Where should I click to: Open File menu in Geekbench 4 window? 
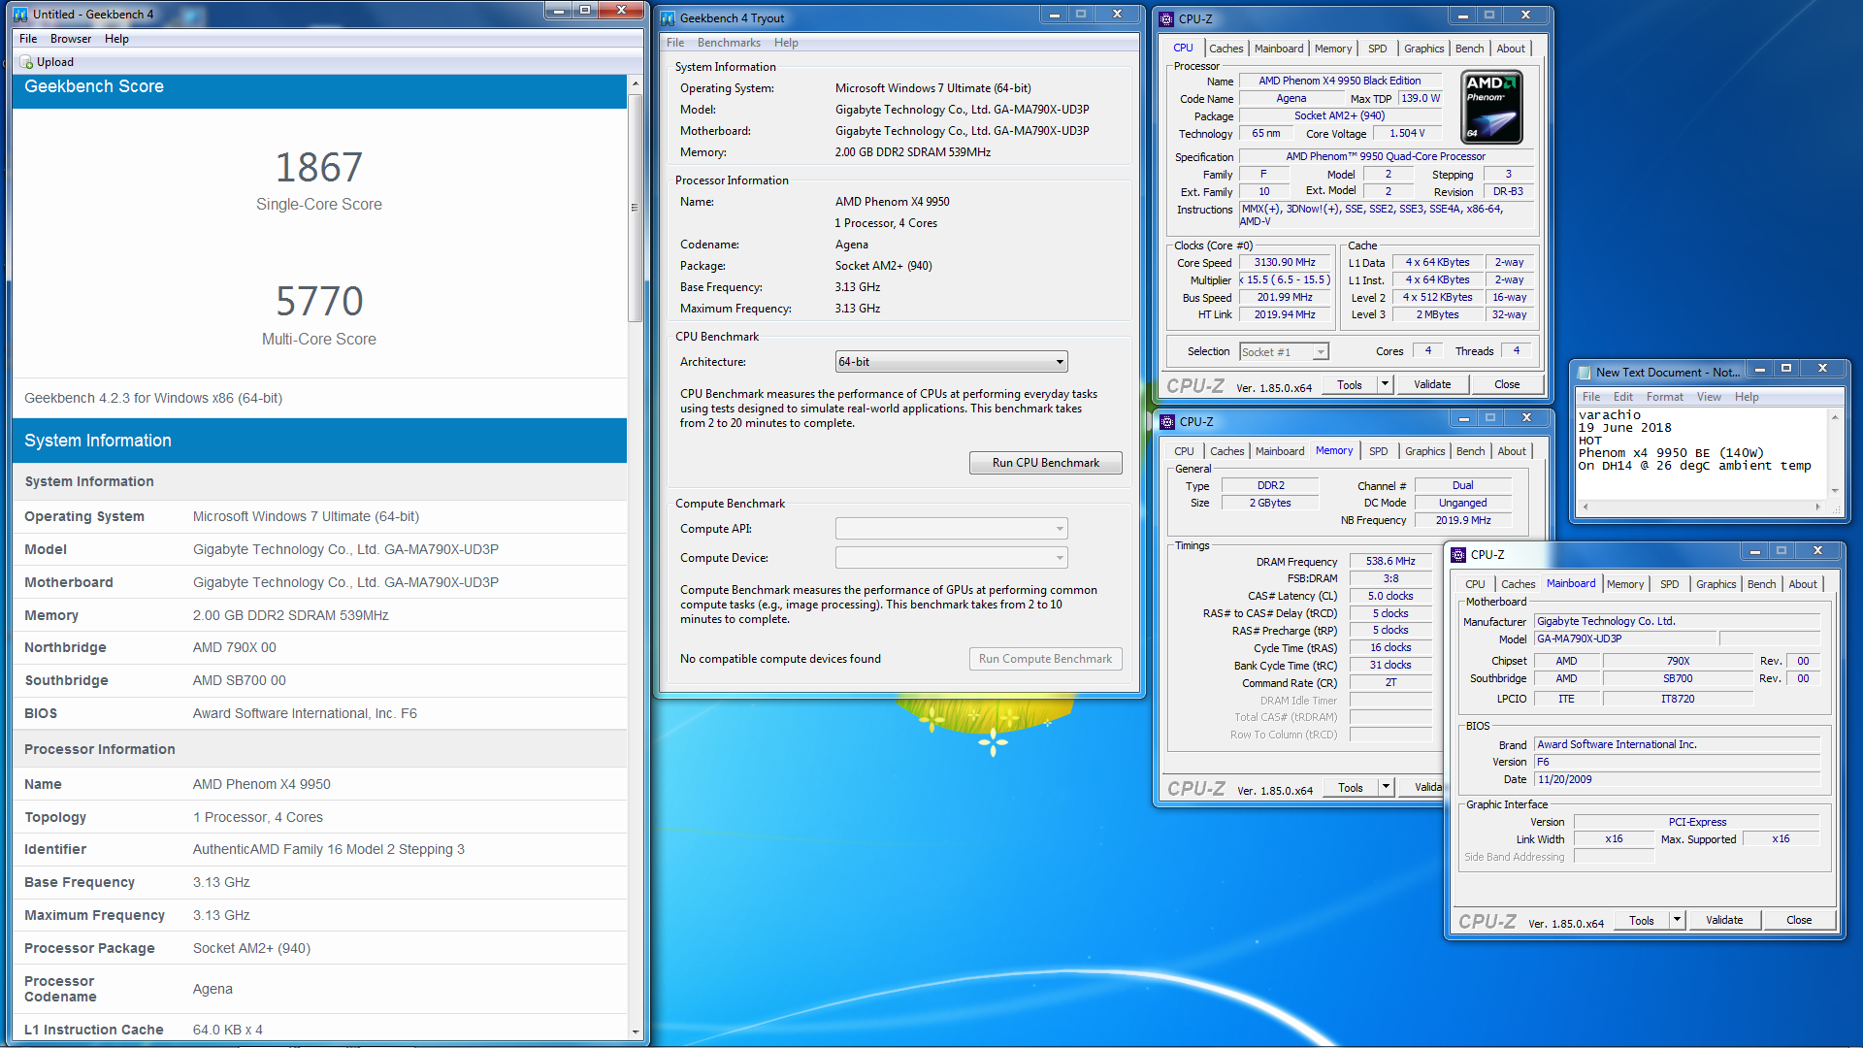tap(28, 39)
